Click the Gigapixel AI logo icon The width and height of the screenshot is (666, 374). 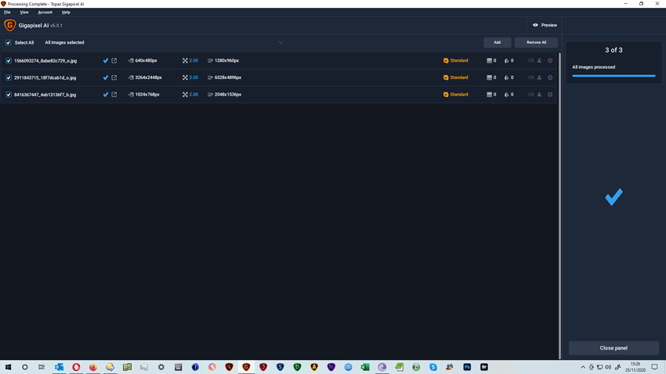[9, 25]
